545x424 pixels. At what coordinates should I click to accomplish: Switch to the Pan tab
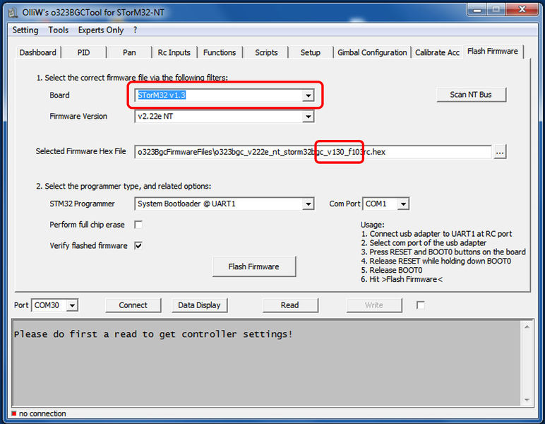coord(129,52)
